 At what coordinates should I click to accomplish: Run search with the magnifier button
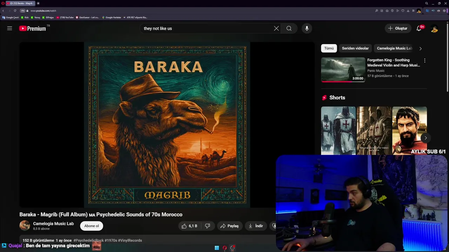tap(289, 28)
